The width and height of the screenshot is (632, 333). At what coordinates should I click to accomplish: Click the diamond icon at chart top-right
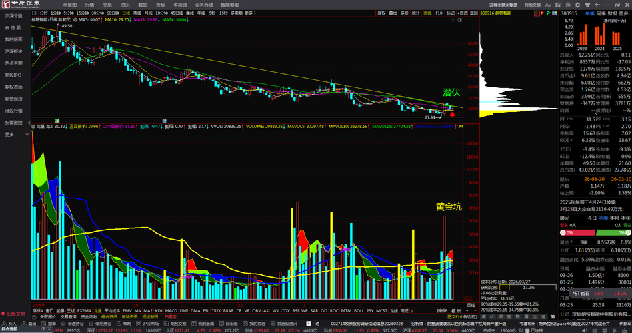click(x=454, y=19)
